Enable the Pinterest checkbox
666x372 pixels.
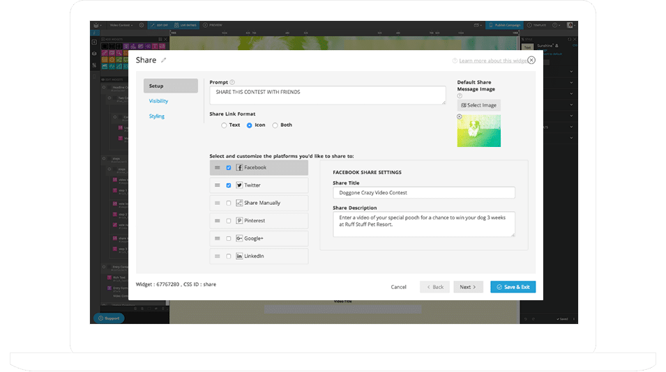229,221
